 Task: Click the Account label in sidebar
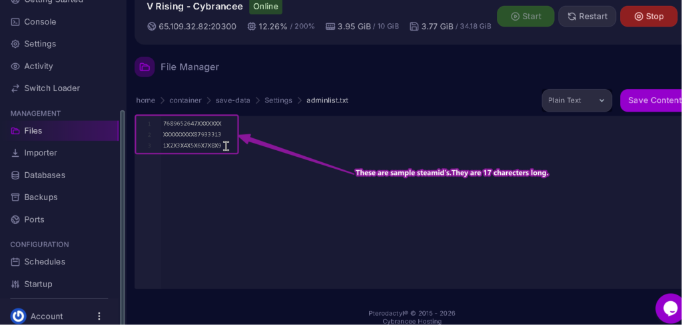47,316
